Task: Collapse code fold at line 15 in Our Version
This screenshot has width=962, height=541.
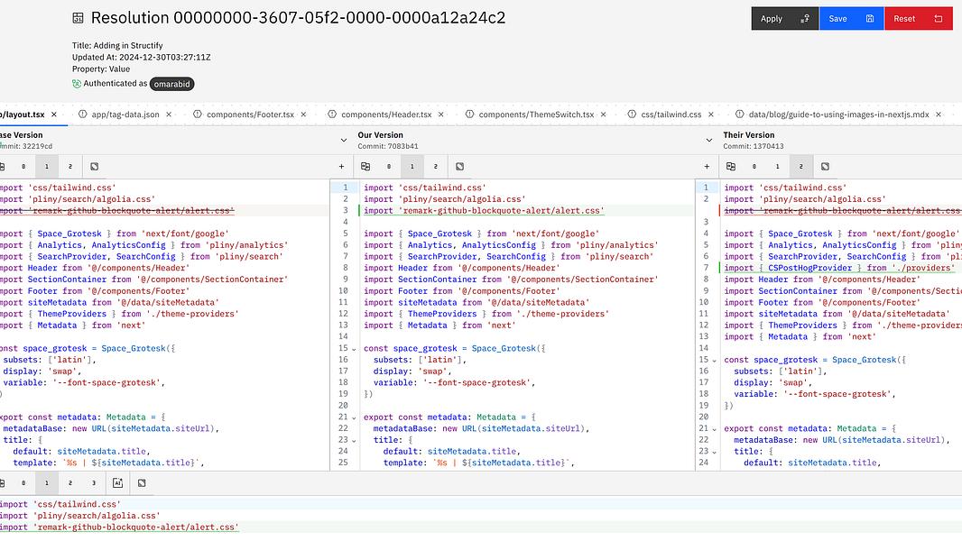Action: point(354,349)
